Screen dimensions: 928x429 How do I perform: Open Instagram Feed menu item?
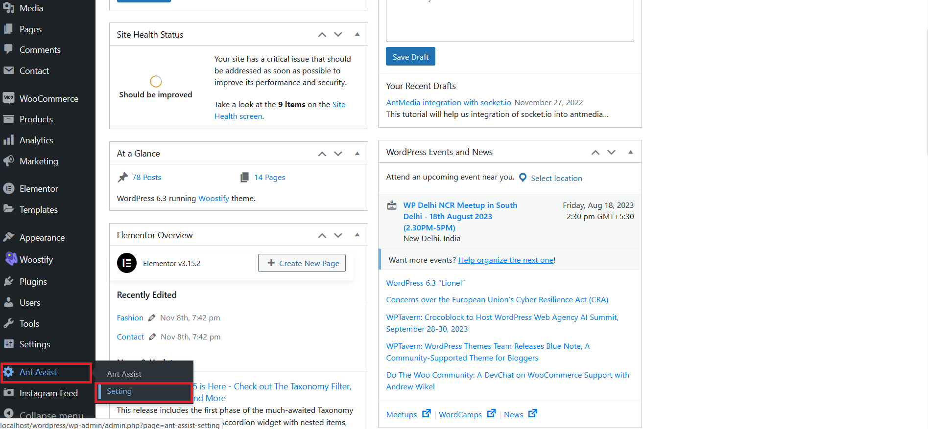[x=48, y=393]
